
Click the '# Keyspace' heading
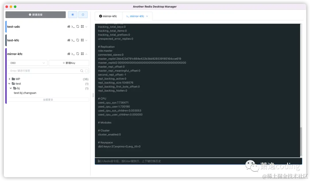tap(105, 143)
